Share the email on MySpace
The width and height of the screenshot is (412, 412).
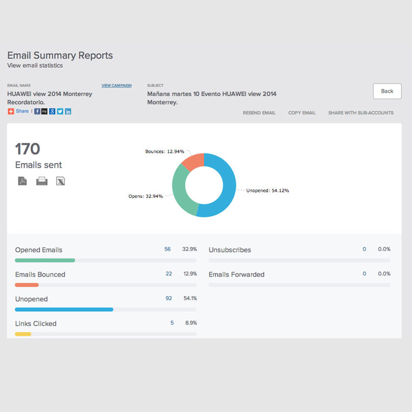click(x=45, y=111)
